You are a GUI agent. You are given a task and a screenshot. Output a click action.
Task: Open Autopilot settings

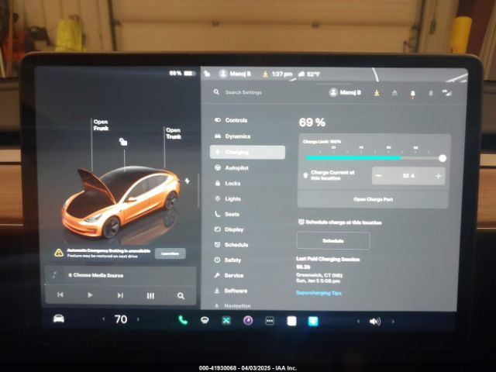(232, 167)
